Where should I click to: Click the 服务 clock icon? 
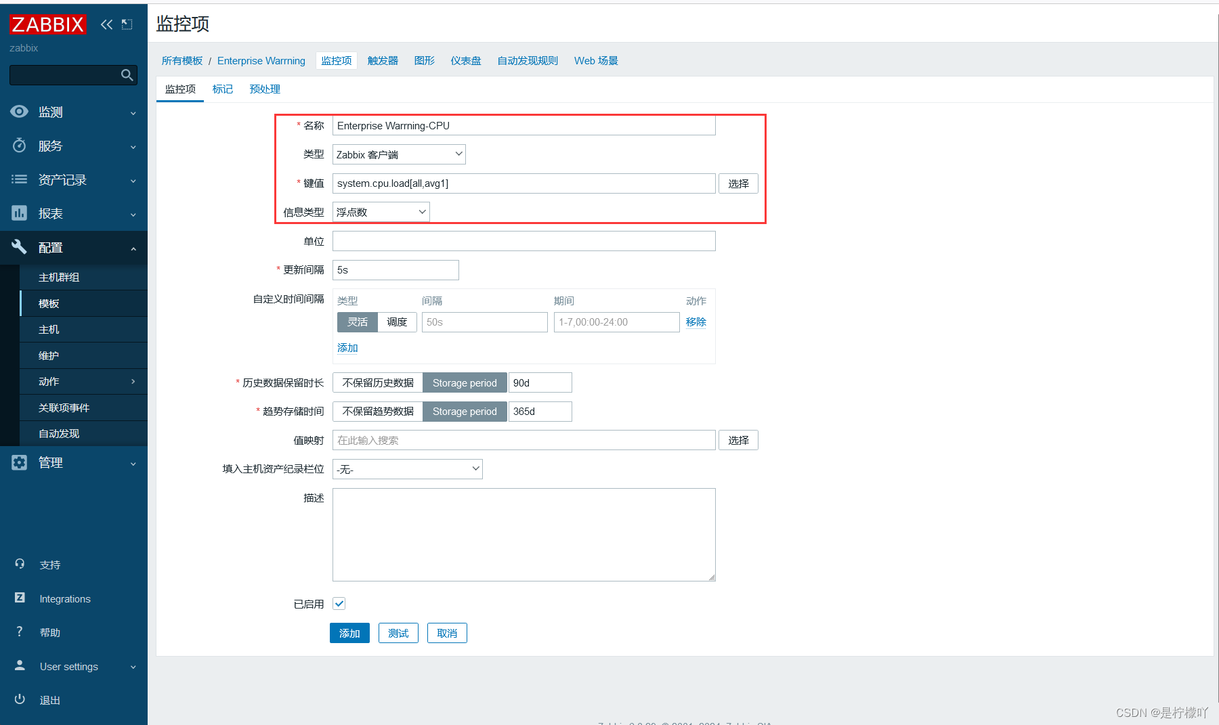20,146
